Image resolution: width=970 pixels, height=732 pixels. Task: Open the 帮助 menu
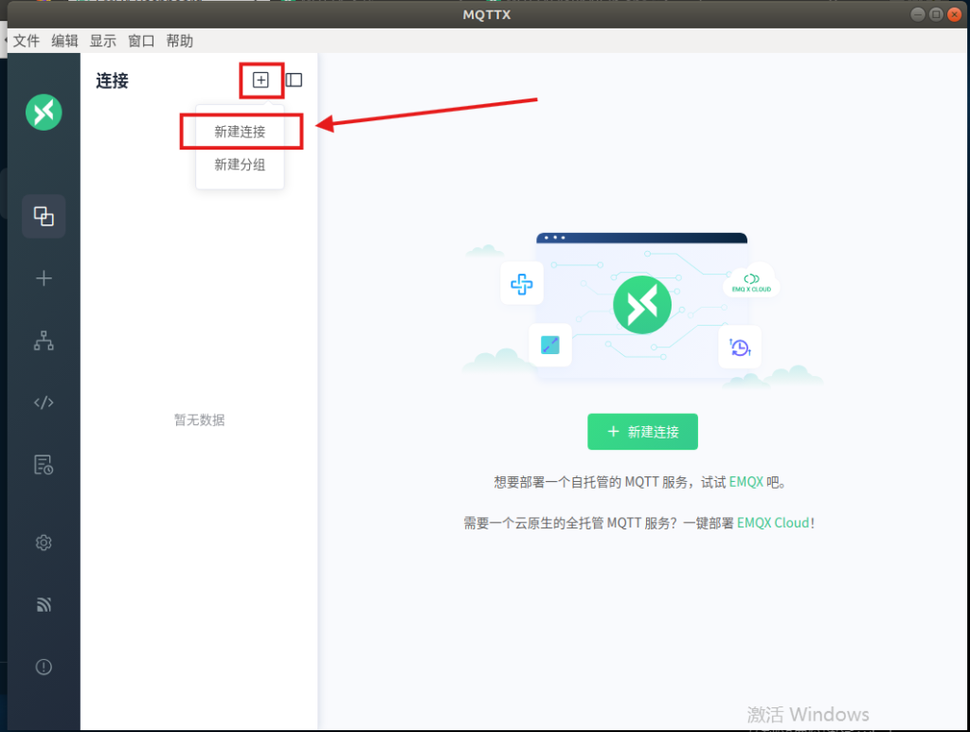pos(179,41)
